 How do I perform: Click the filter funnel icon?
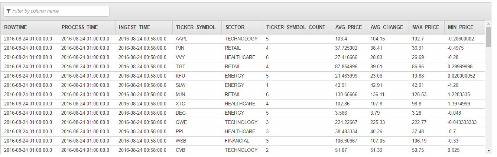(9, 12)
